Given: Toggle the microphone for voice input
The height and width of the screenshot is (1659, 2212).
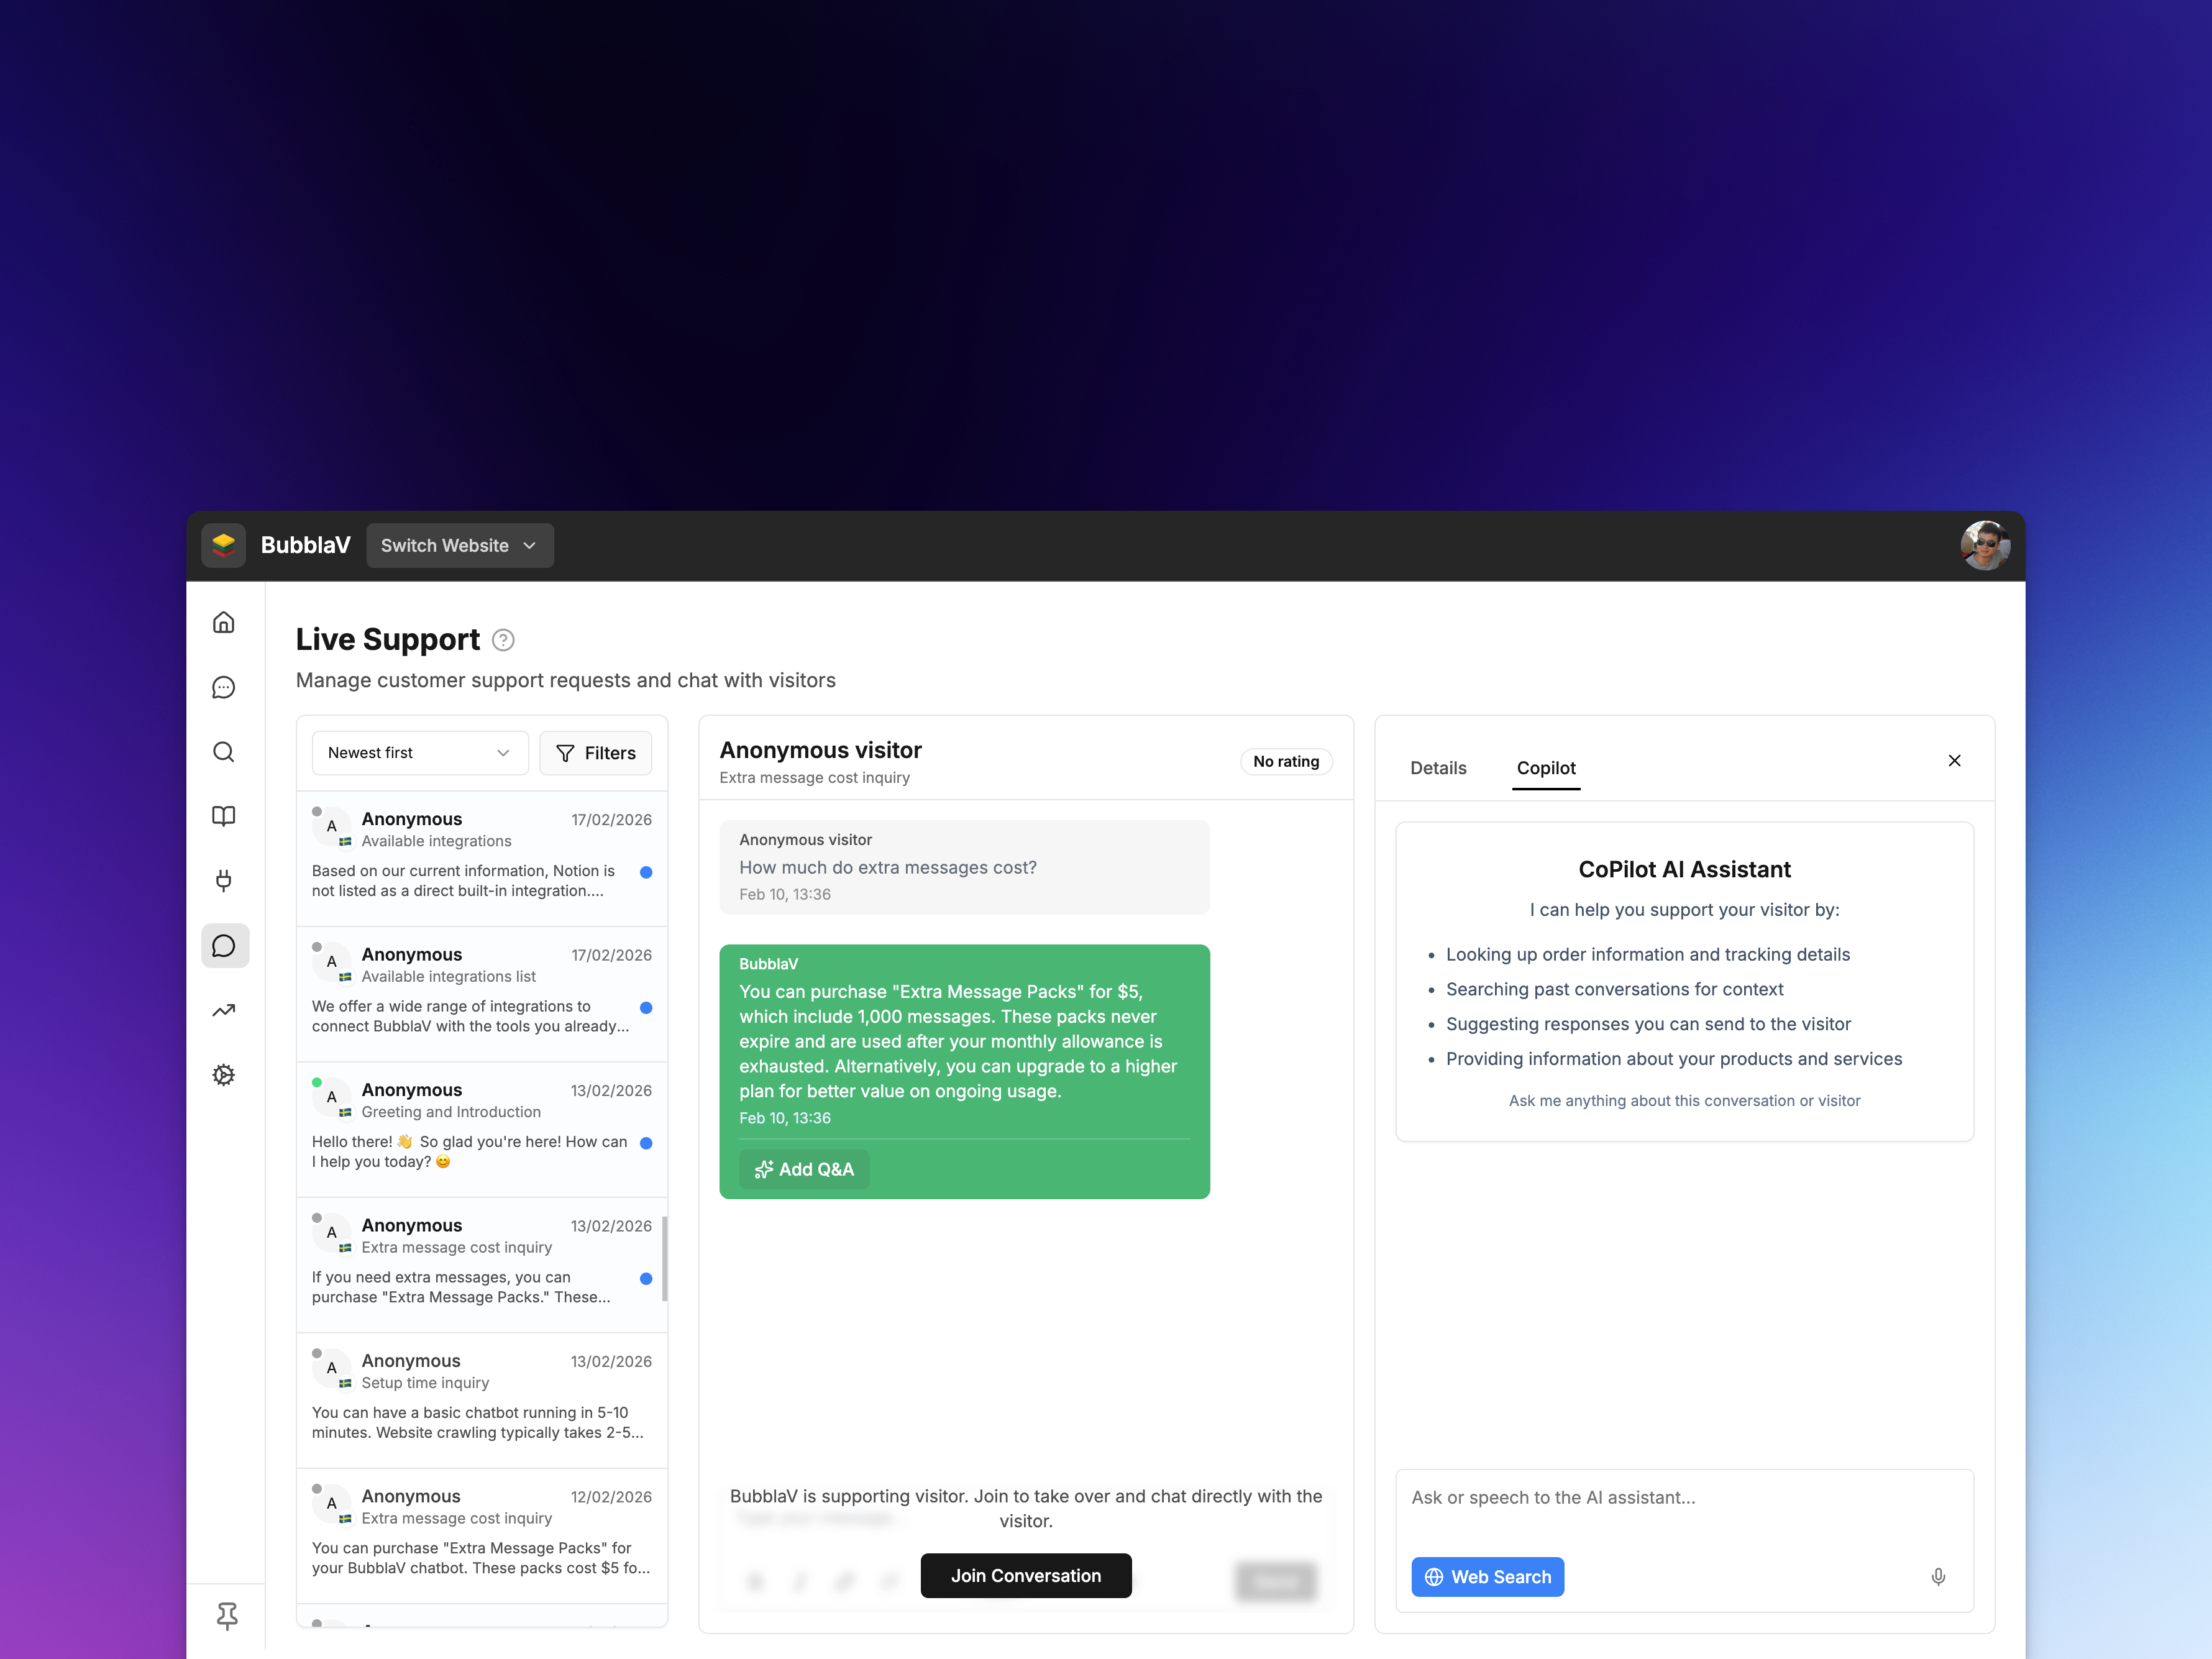Looking at the screenshot, I should [x=1938, y=1576].
